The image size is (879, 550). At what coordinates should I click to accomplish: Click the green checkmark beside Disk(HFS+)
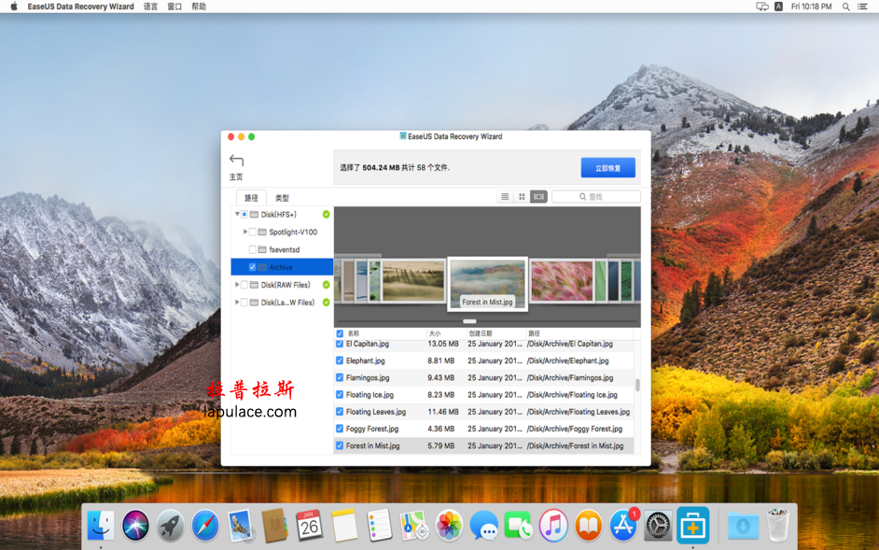(x=325, y=214)
